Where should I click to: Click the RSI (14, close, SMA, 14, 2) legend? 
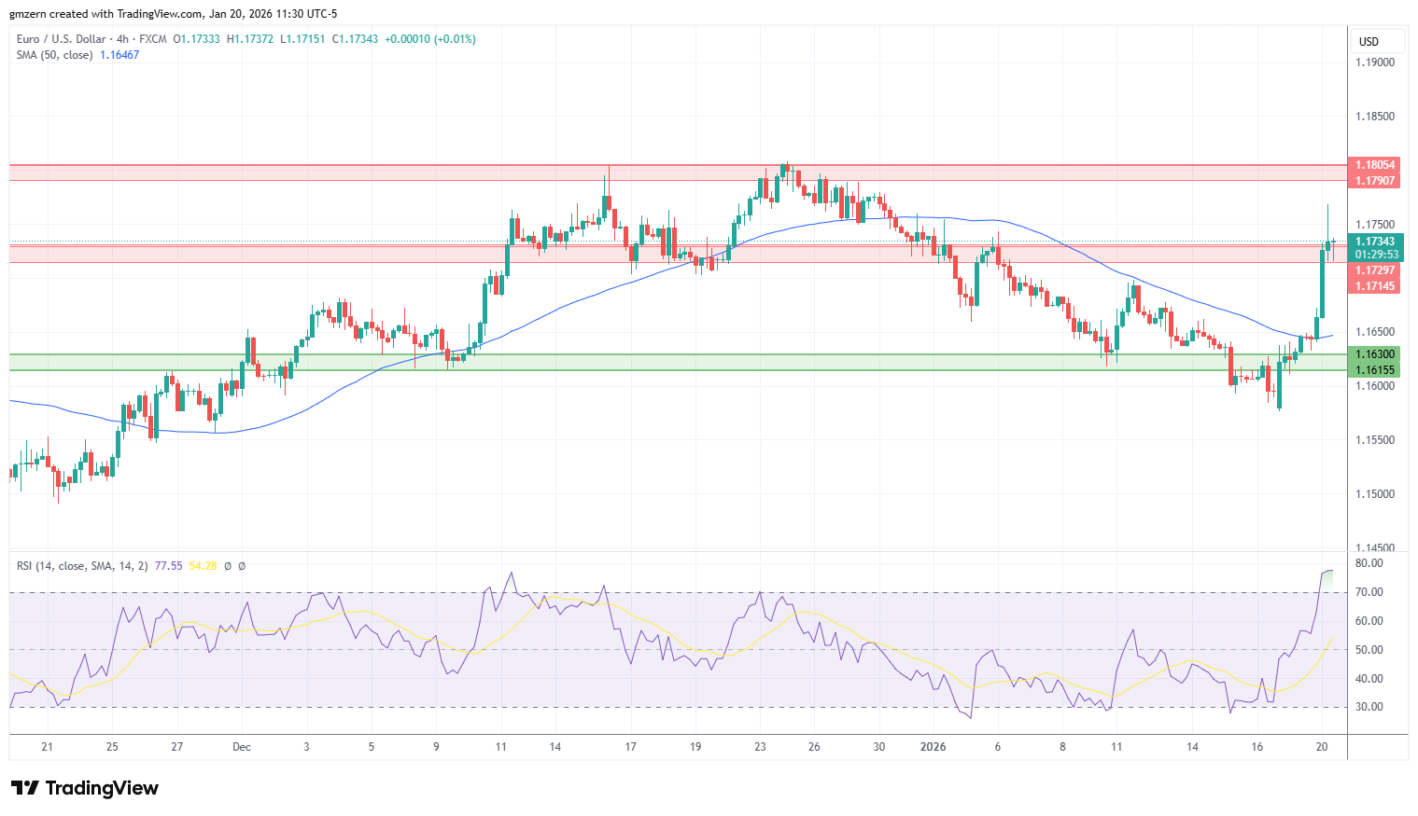[82, 566]
